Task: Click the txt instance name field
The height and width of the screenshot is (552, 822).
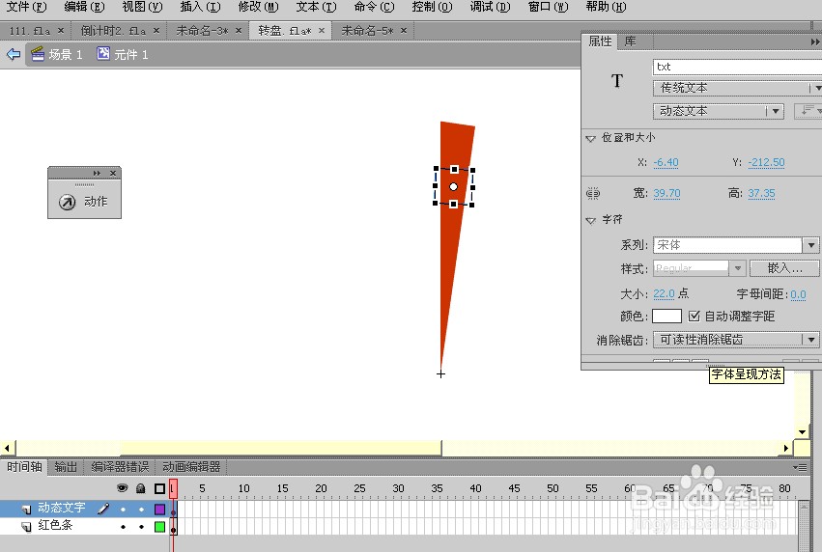Action: (x=737, y=67)
